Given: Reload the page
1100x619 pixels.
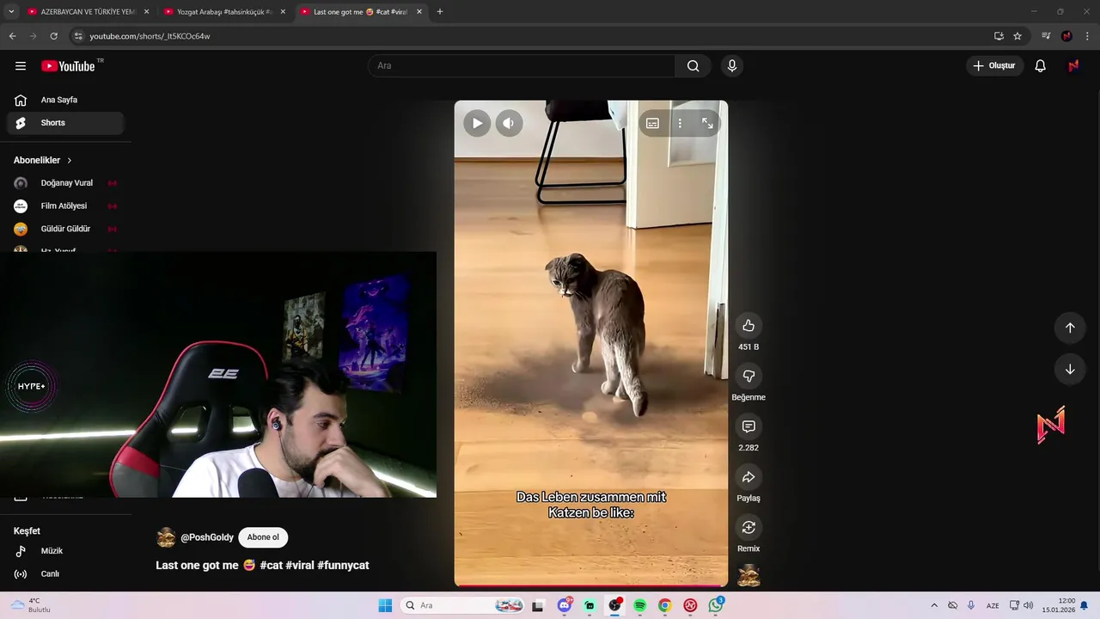Looking at the screenshot, I should [x=53, y=36].
